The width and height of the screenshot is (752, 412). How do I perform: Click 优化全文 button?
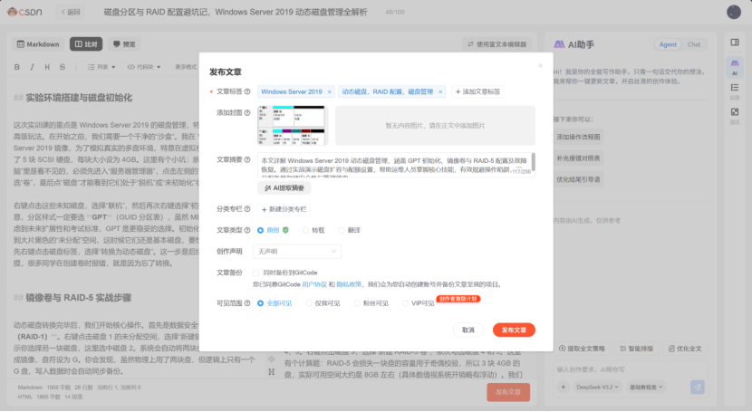click(x=685, y=349)
